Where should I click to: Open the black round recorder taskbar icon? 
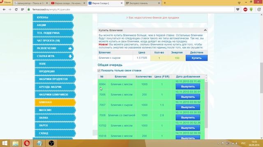51,143
